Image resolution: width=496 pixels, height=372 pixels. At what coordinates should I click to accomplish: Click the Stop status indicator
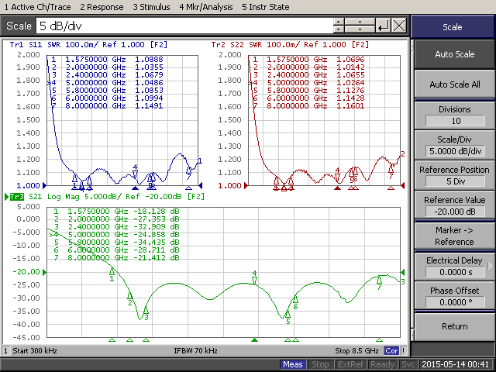pos(320,364)
